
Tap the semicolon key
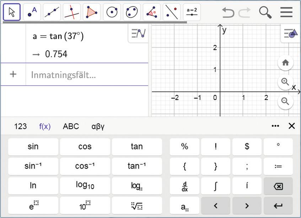pos(247,166)
